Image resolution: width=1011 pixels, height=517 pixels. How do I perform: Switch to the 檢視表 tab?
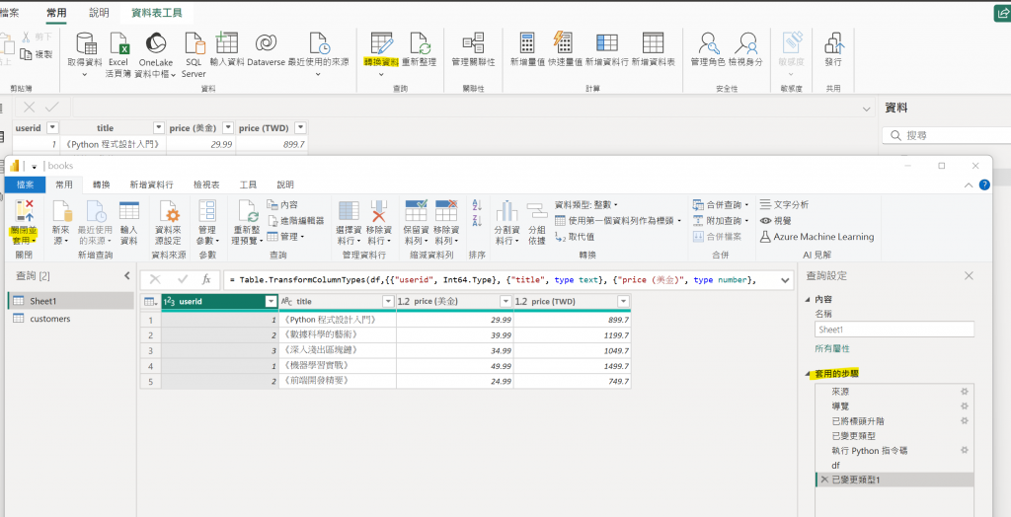pos(206,185)
